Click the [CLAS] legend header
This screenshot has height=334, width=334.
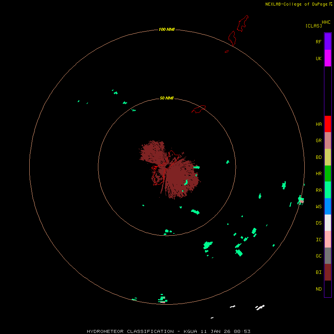pyautogui.click(x=314, y=26)
